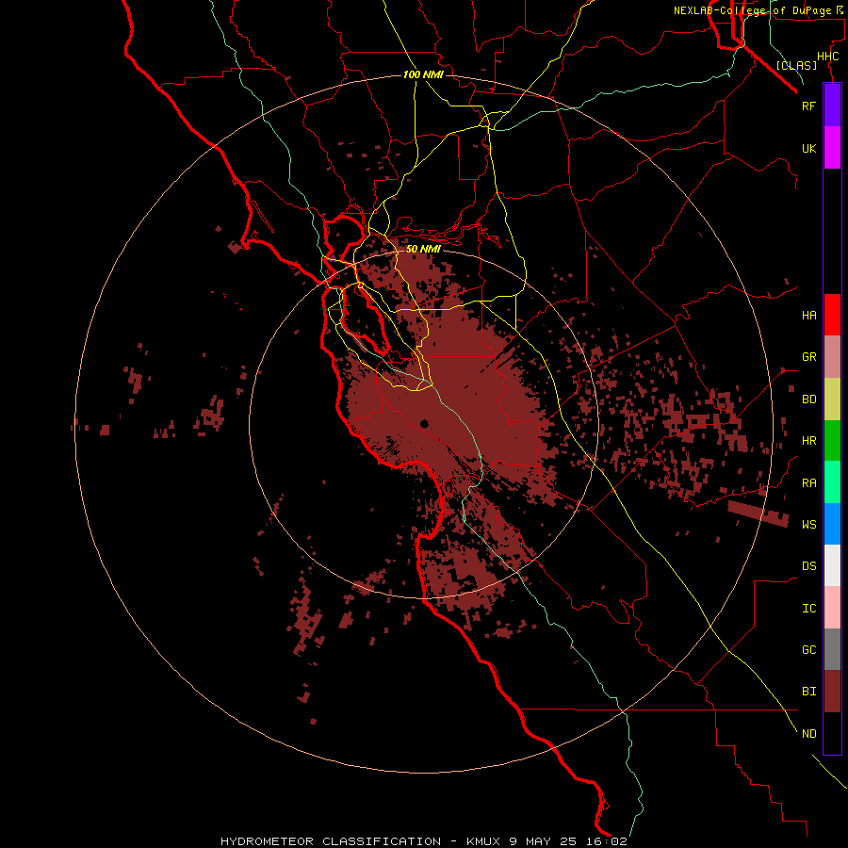Click the RA legend label
The image size is (848, 848).
(x=809, y=483)
